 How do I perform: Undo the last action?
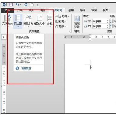click(18, 5)
